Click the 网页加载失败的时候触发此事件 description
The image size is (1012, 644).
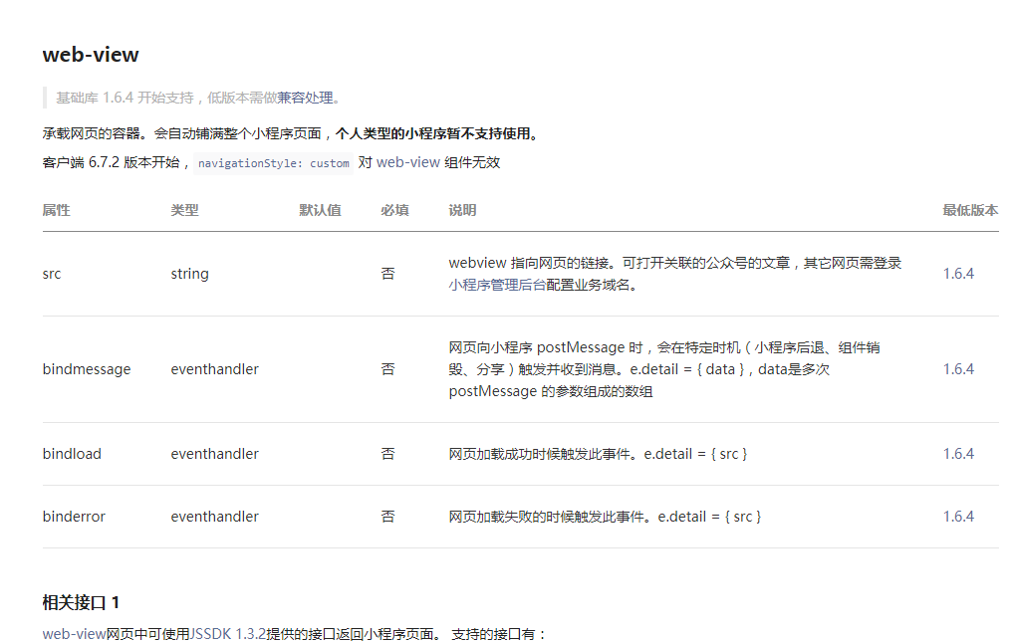point(605,517)
